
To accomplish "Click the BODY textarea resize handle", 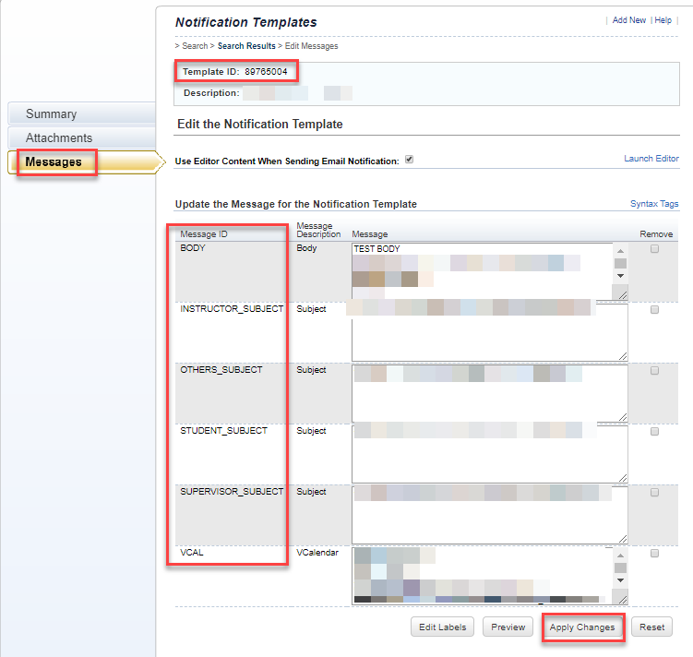I will (x=622, y=294).
